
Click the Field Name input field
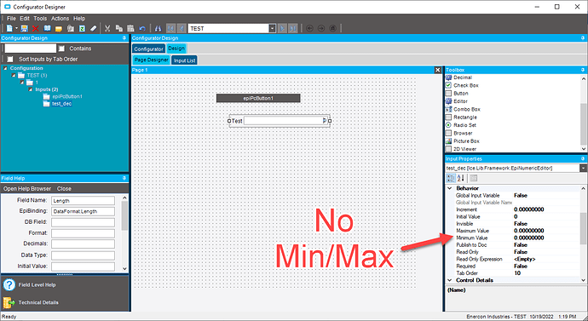click(83, 201)
